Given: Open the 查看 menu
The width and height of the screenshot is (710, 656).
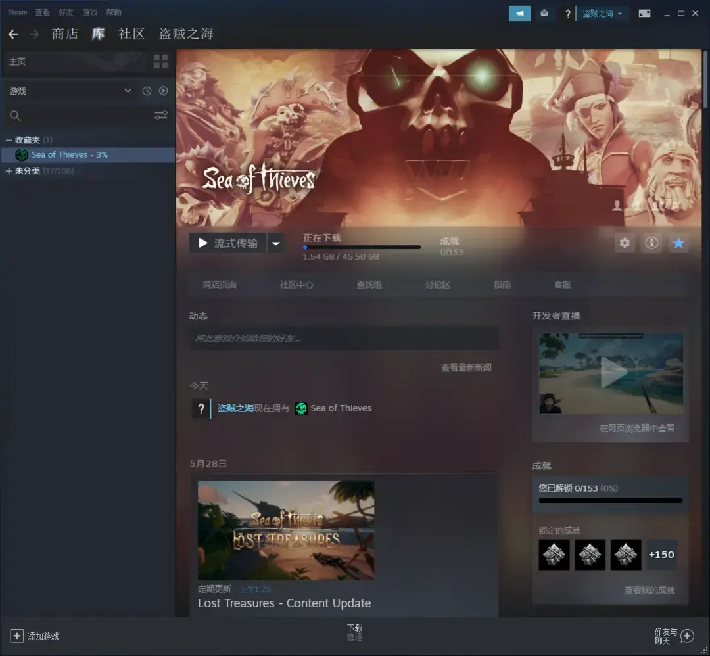Looking at the screenshot, I should [43, 12].
